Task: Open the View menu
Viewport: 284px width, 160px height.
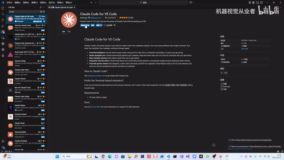Action: coord(35,3)
